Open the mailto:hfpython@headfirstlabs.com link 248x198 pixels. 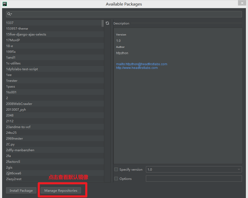pos(142,64)
